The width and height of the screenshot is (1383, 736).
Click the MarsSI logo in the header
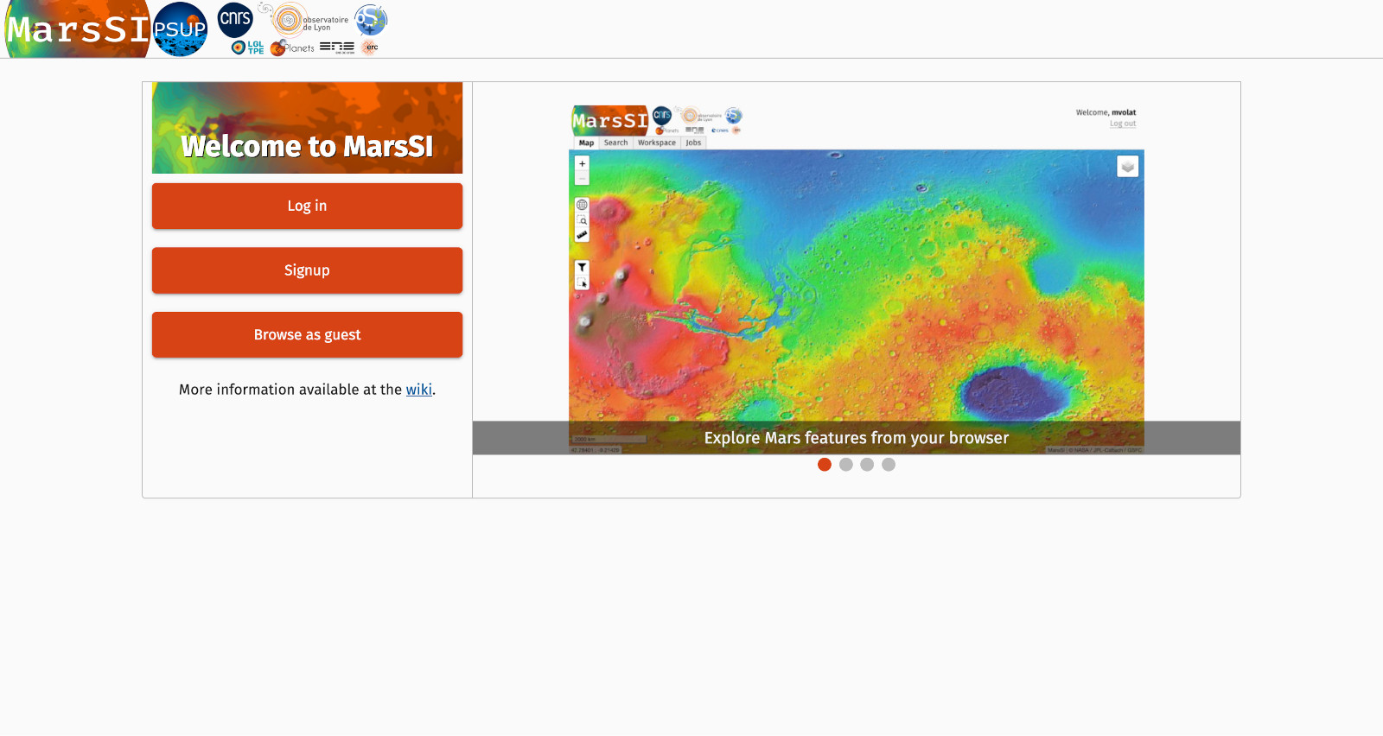78,29
